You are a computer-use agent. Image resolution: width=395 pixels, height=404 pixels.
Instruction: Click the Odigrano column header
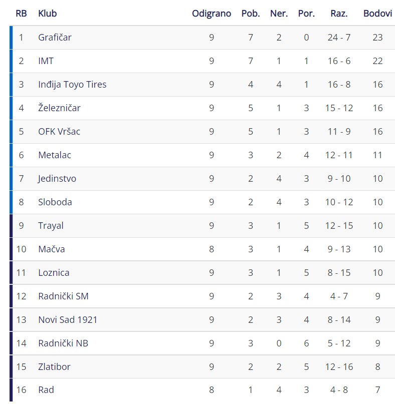(x=212, y=14)
